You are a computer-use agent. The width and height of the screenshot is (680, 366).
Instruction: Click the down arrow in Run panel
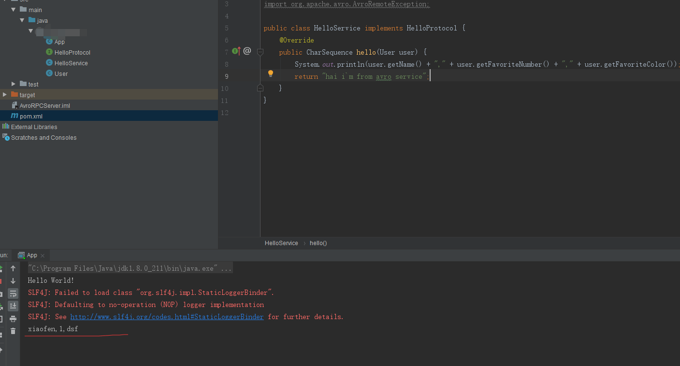coord(13,281)
